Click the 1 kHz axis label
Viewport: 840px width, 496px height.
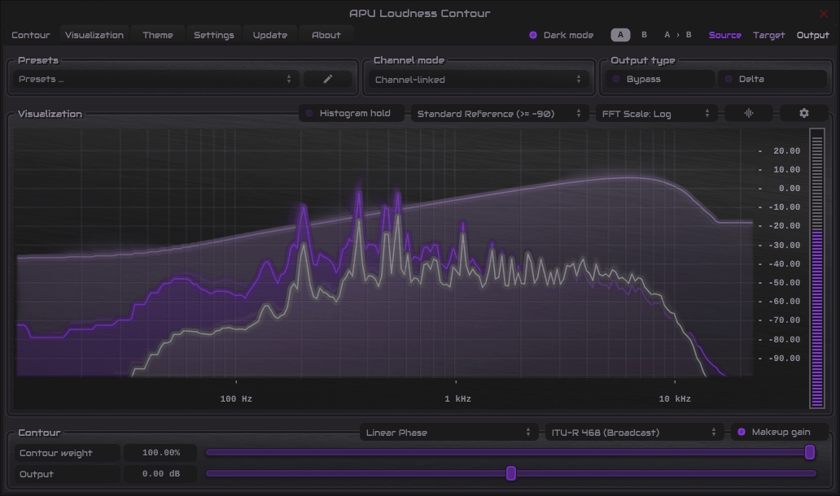(x=457, y=398)
